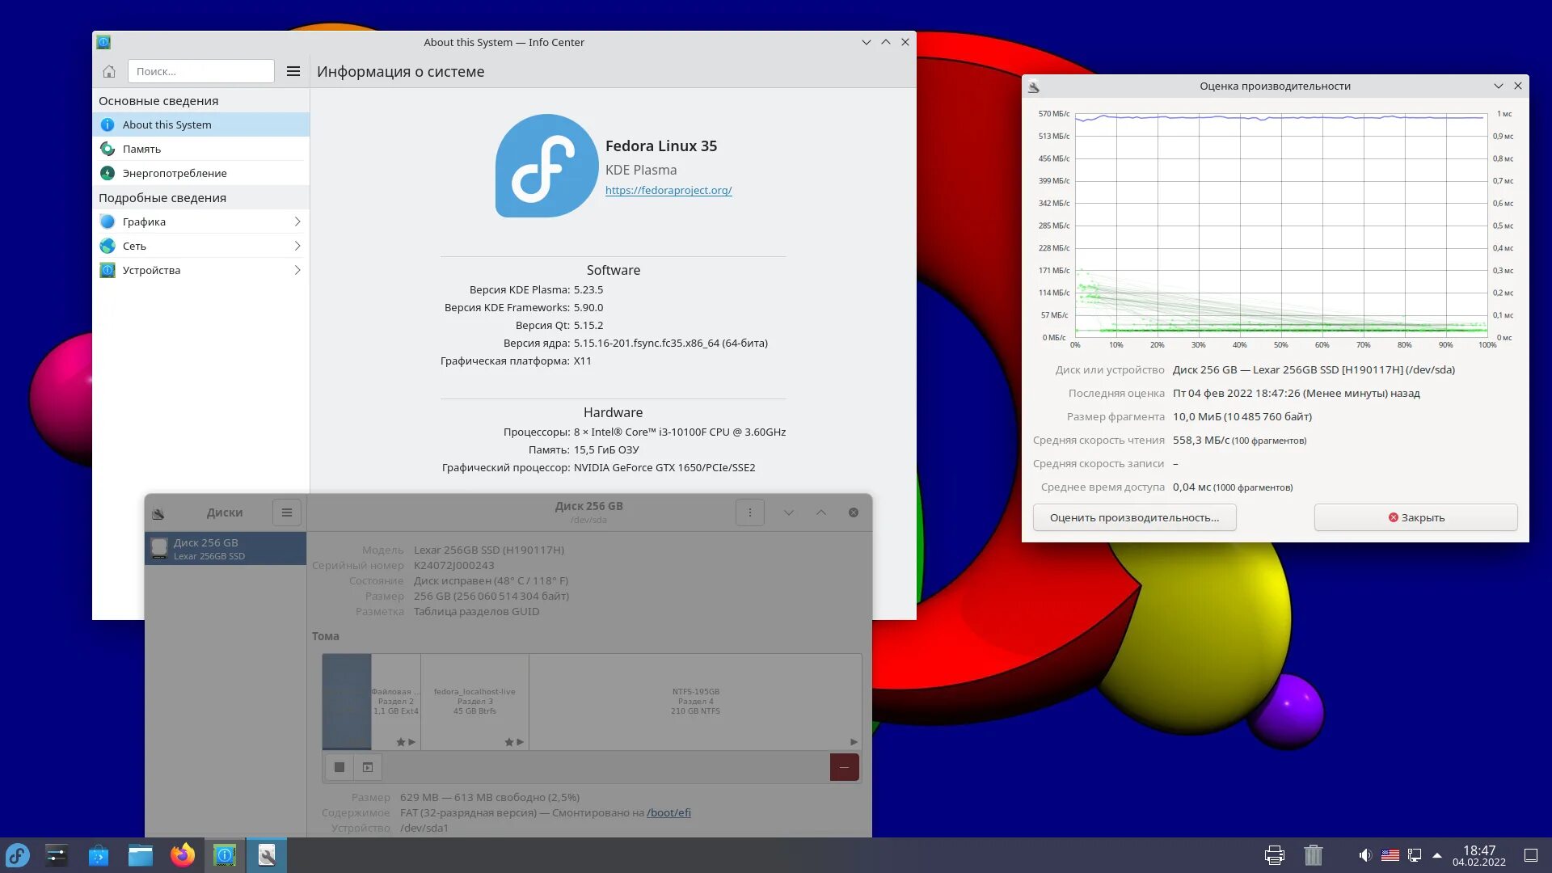Click the benchmark graph plot area
This screenshot has width=1552, height=873.
[1280, 226]
